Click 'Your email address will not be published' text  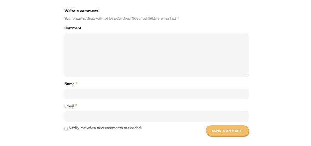[98, 19]
